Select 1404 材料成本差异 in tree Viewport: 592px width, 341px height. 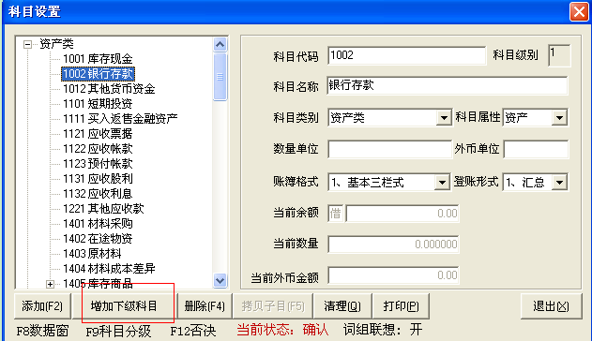(109, 269)
